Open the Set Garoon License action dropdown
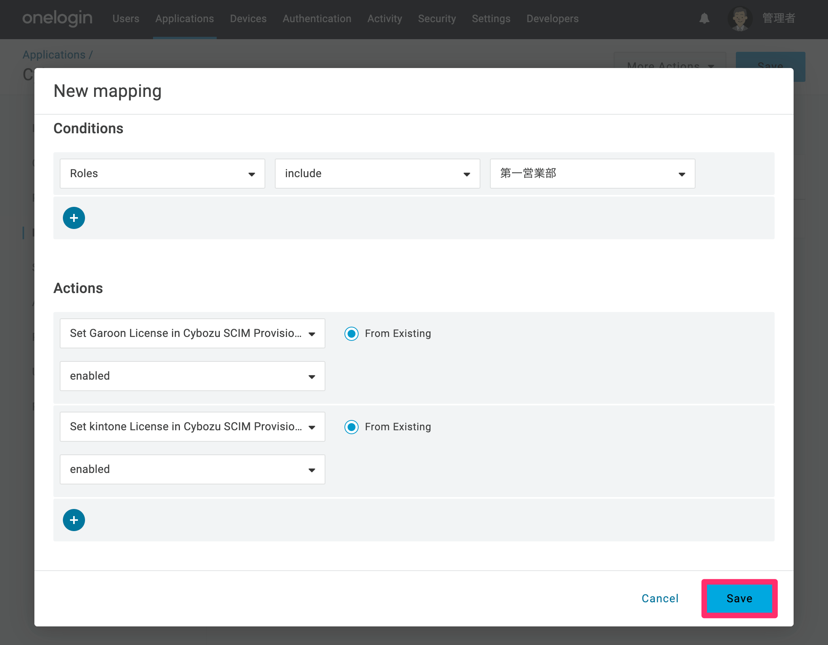Screen dimensions: 828x645 point(193,333)
